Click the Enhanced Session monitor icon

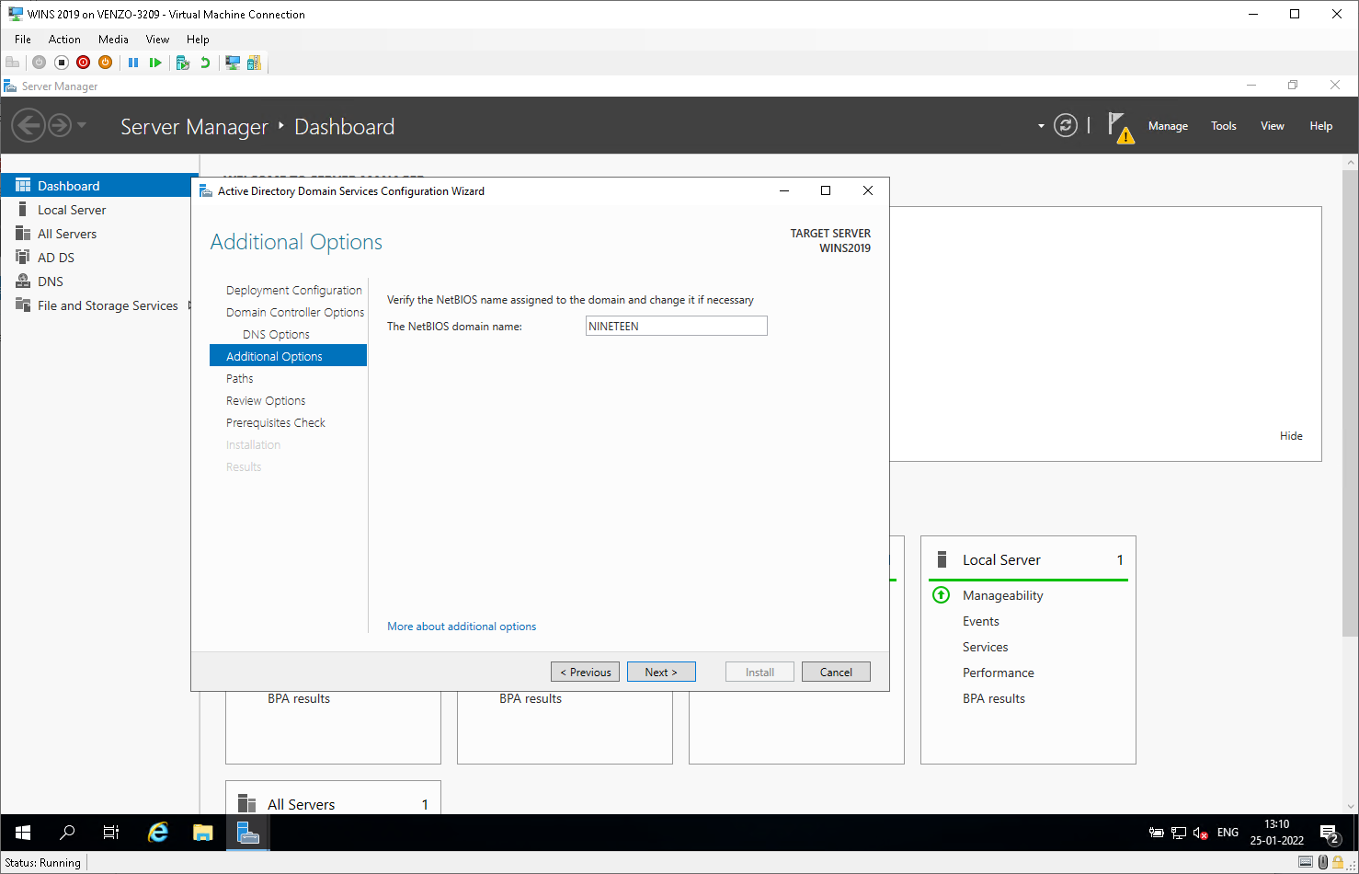click(233, 63)
